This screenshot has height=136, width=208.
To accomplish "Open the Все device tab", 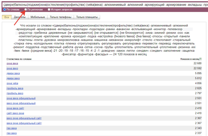I will (6, 17).
